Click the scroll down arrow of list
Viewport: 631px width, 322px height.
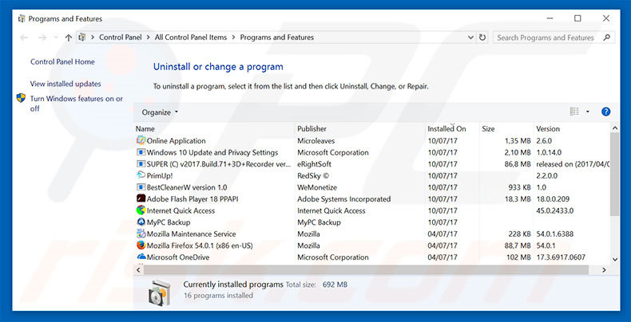pos(614,259)
